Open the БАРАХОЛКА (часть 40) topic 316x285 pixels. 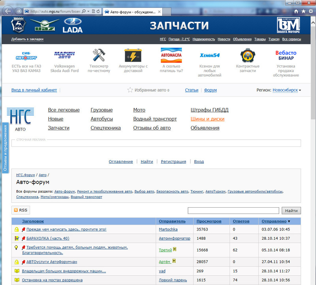coord(47,238)
